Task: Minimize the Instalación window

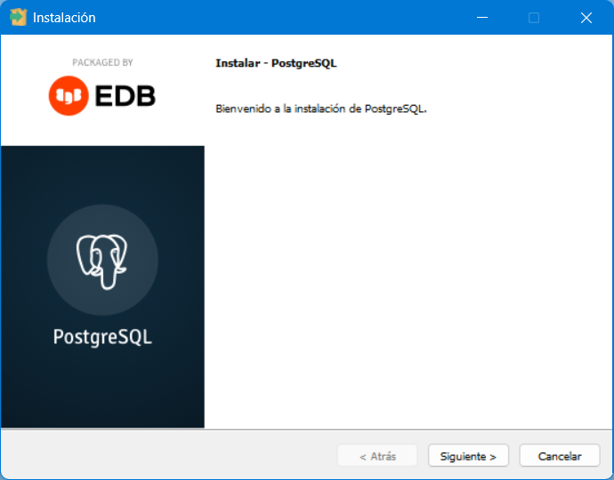Action: tap(482, 18)
